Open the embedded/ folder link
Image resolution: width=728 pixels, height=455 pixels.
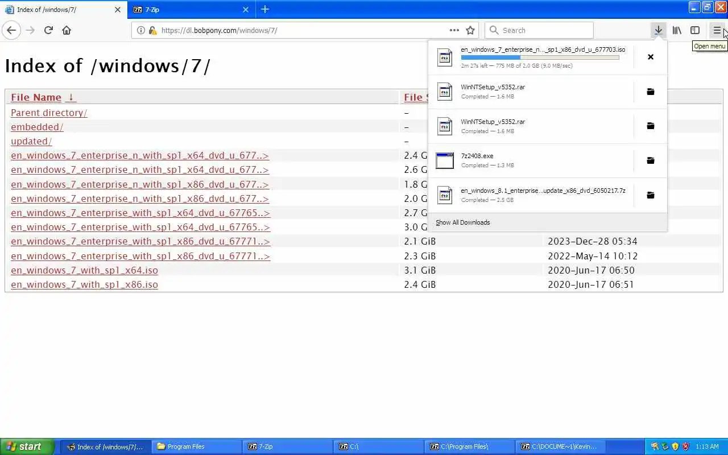[x=37, y=127]
